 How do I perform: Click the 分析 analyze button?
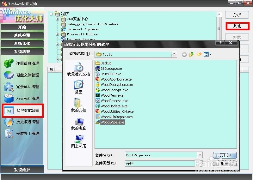point(237,15)
